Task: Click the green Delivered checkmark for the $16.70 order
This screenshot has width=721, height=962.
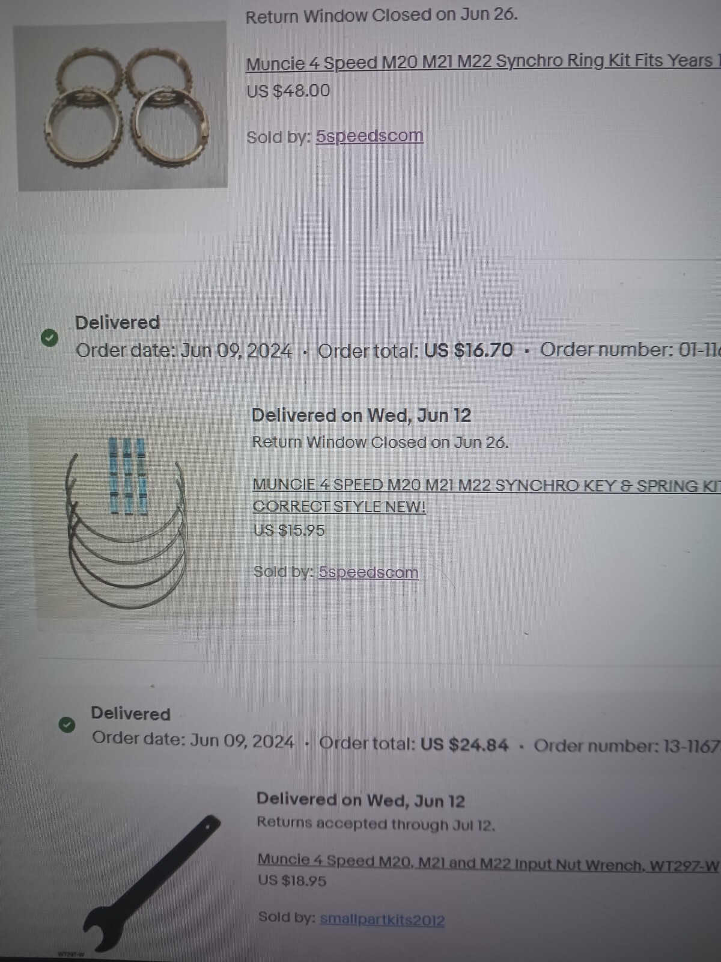Action: click(50, 338)
